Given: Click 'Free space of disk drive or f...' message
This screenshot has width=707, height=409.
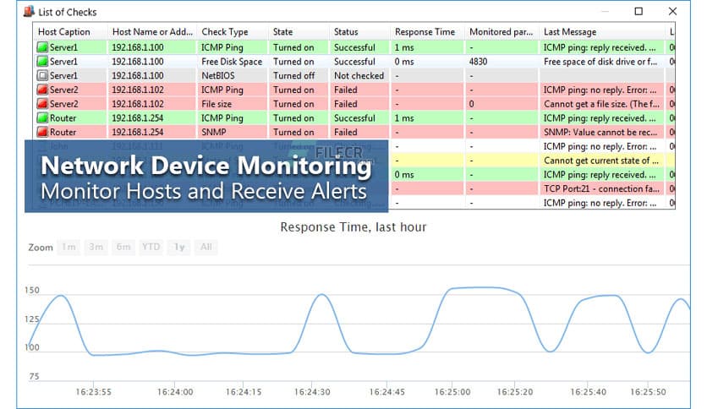Looking at the screenshot, I should coord(600,61).
